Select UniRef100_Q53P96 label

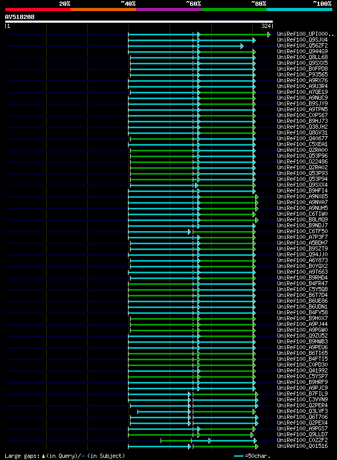302,156
